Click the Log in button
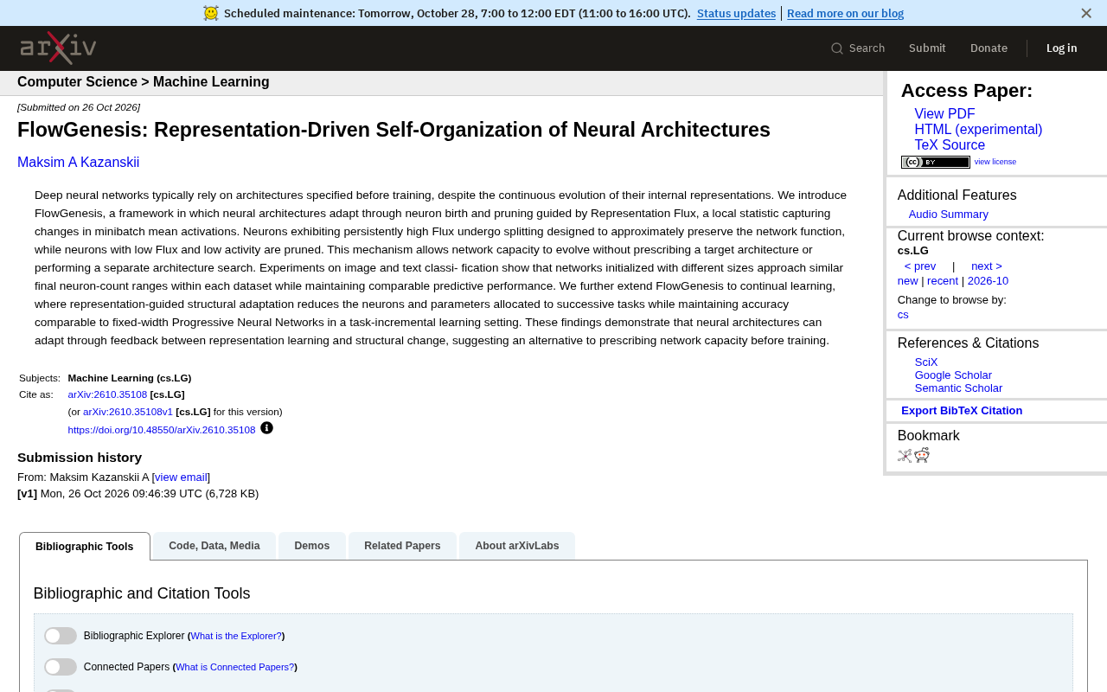 (1062, 48)
